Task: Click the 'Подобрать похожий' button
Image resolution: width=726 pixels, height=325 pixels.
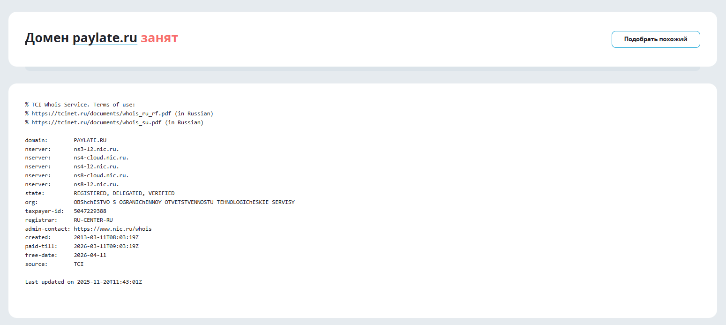Action: pyautogui.click(x=656, y=39)
